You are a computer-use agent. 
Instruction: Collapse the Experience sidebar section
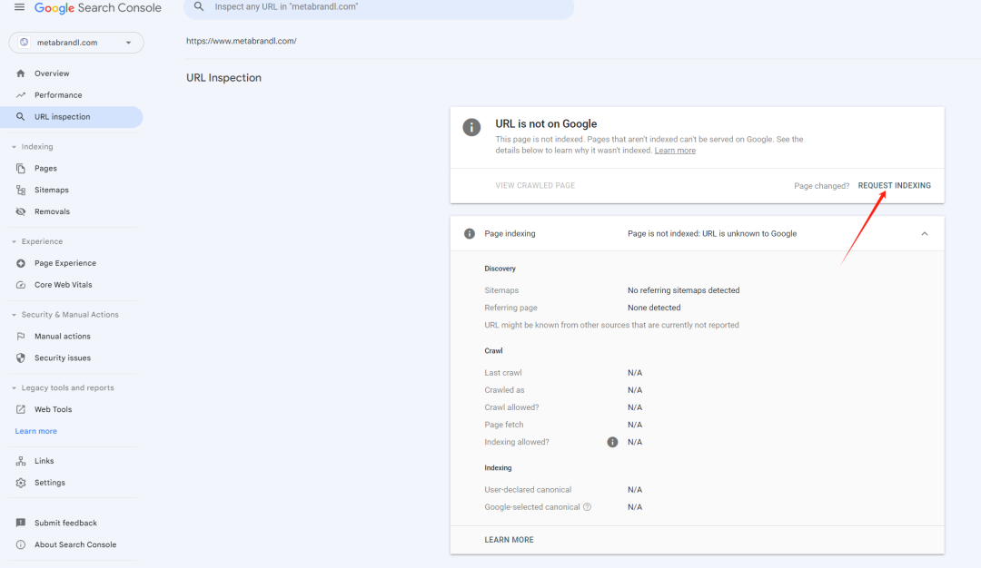tap(14, 241)
